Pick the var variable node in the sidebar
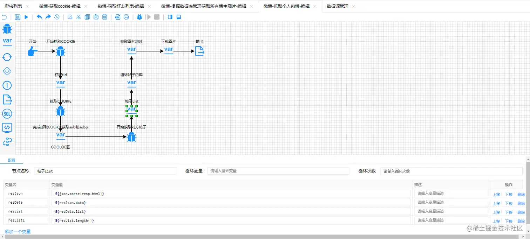This screenshot has width=530, height=239. tap(7, 41)
